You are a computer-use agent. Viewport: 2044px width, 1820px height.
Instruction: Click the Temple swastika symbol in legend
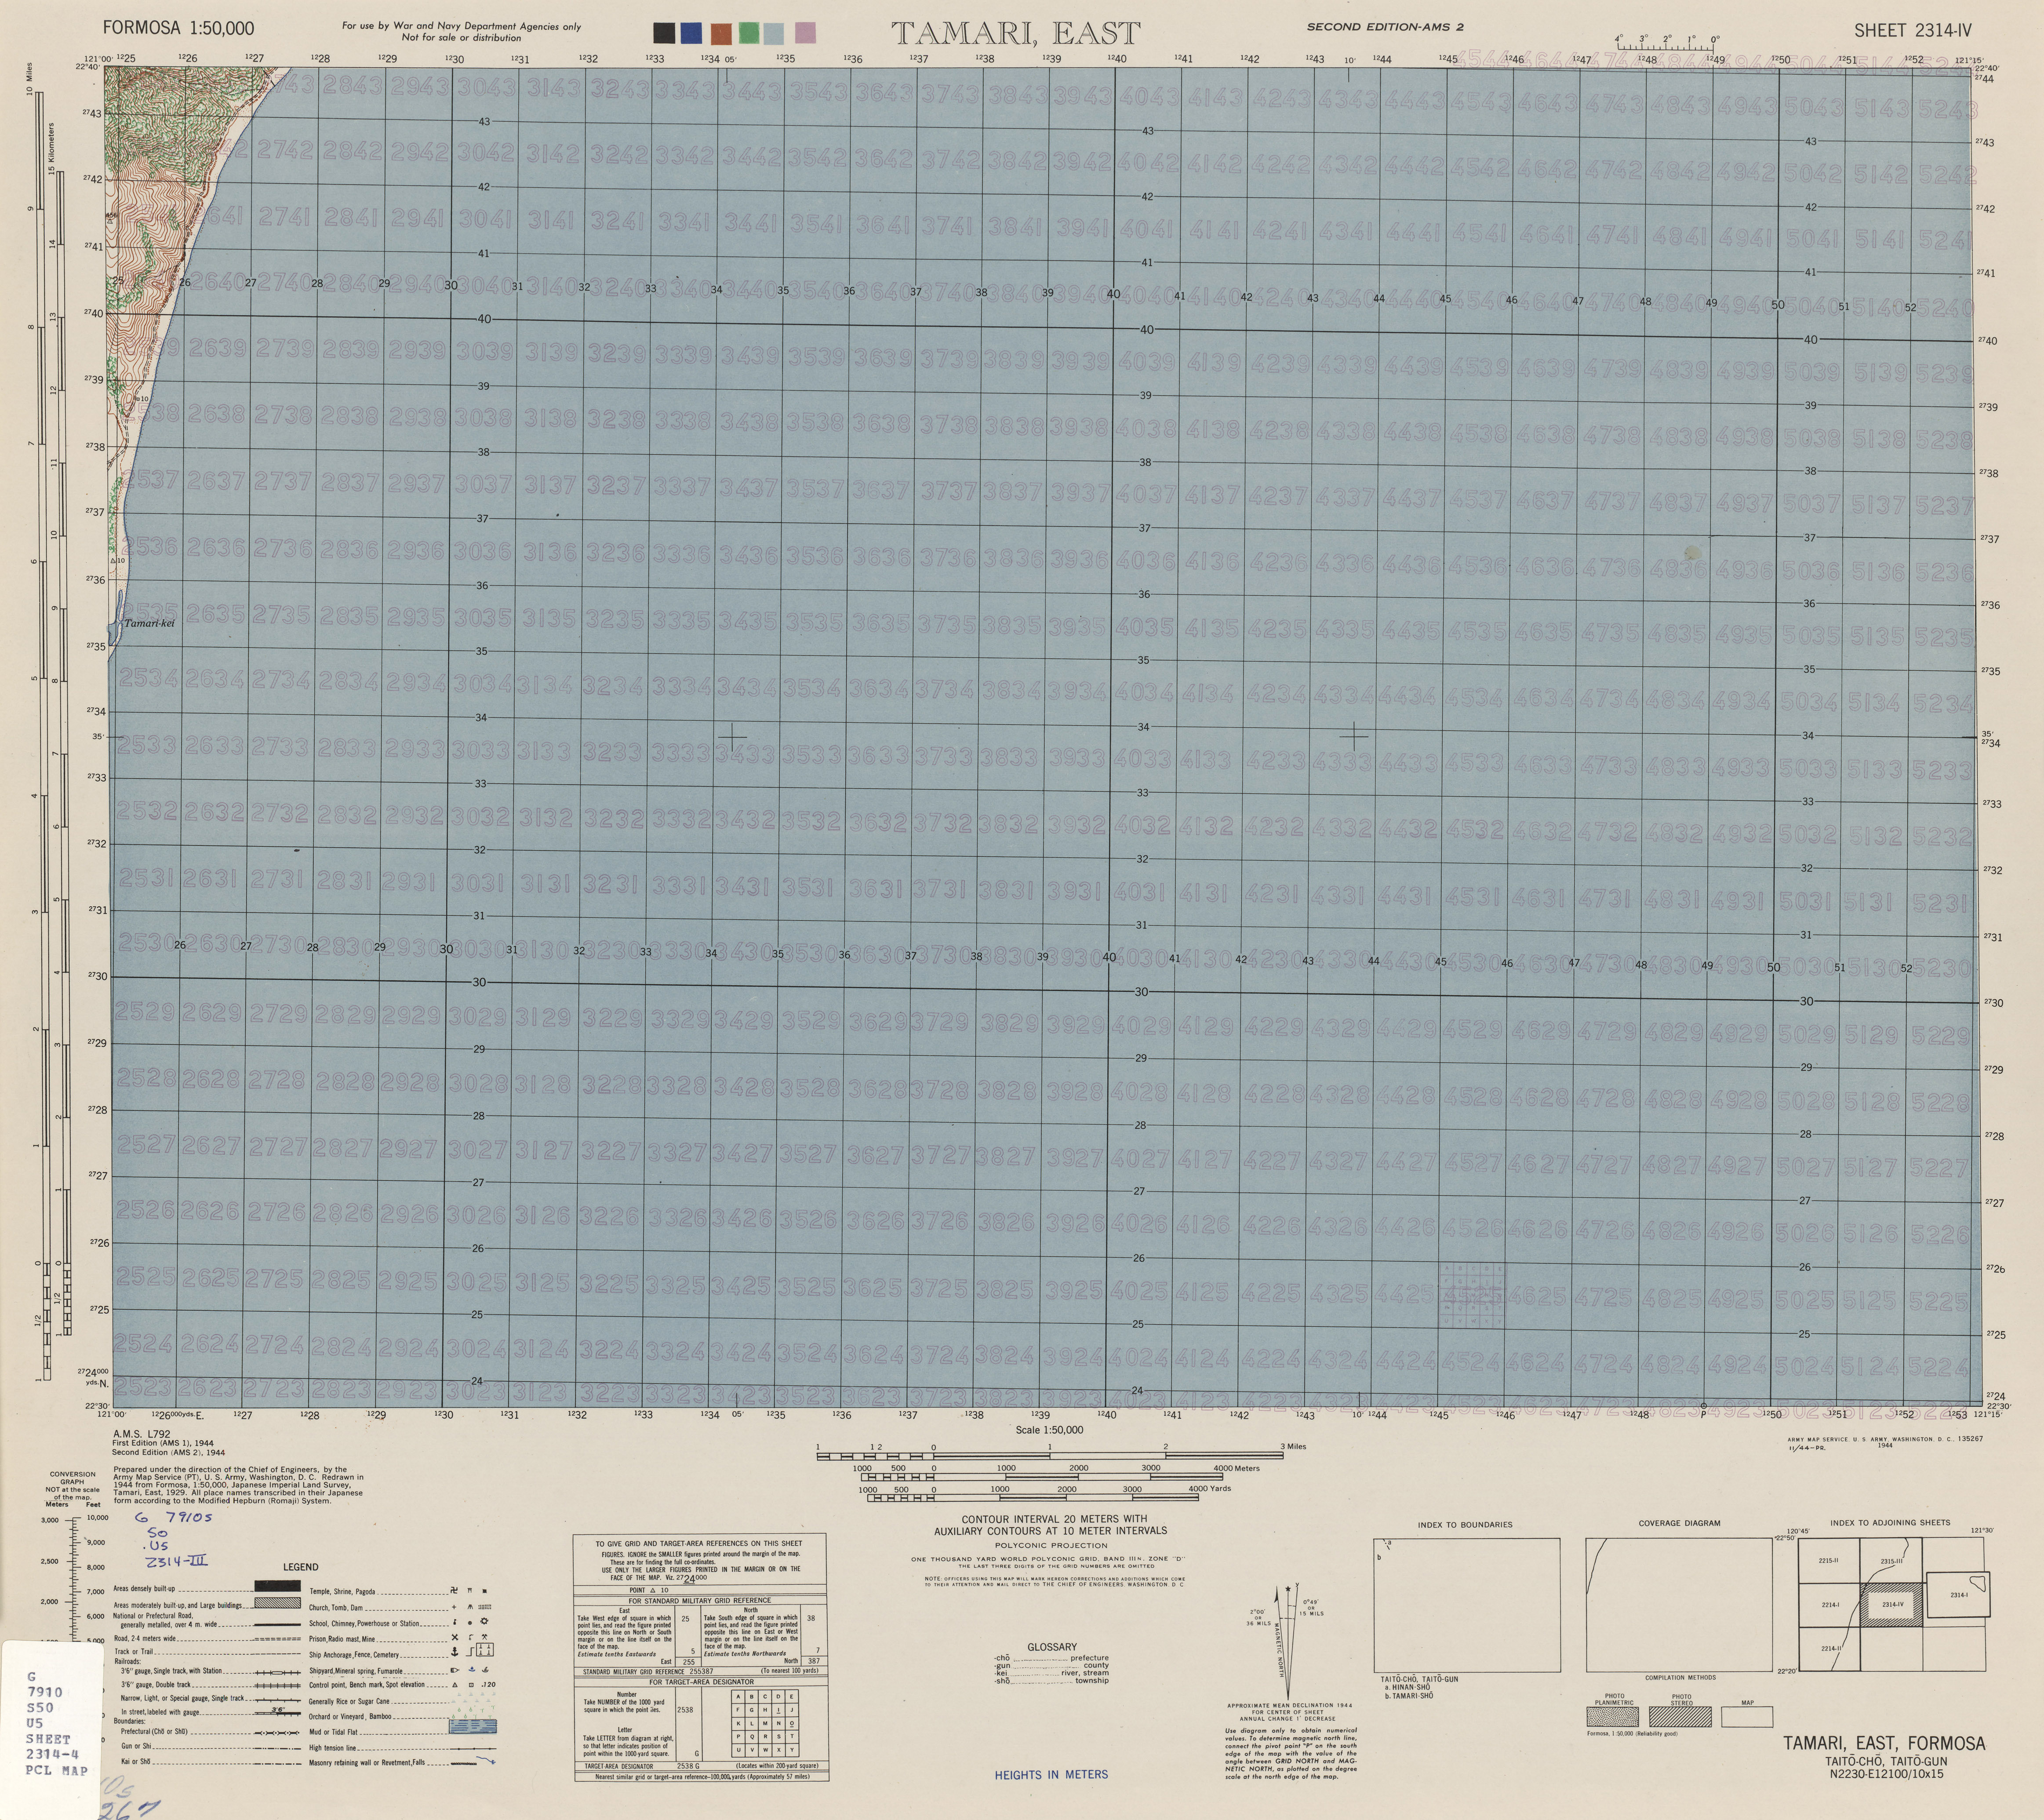[x=454, y=1590]
